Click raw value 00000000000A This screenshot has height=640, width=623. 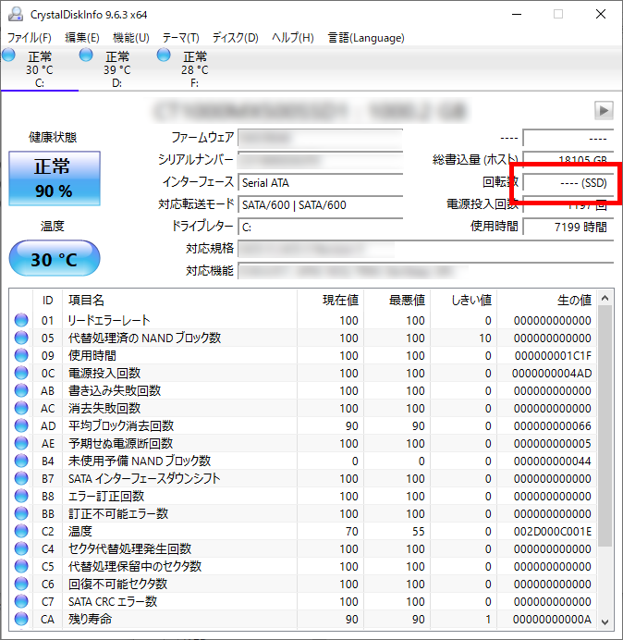(552, 619)
